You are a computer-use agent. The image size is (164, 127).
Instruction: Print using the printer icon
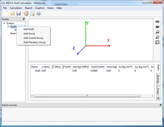click(x=39, y=14)
